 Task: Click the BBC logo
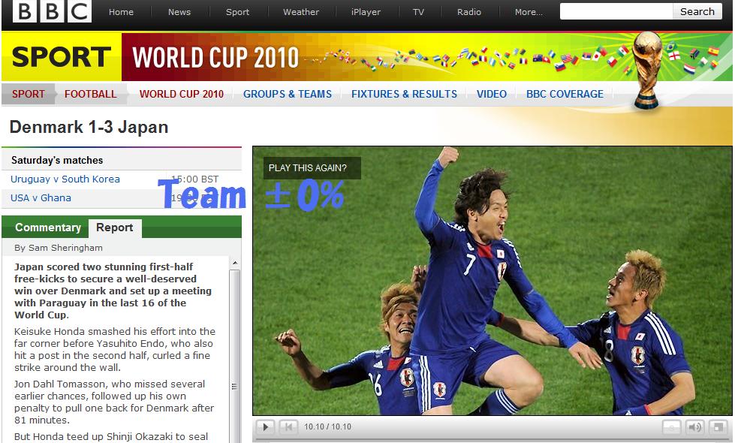pos(53,11)
